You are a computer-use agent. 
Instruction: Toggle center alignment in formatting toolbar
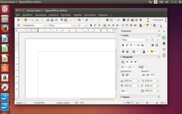tap(109, 25)
